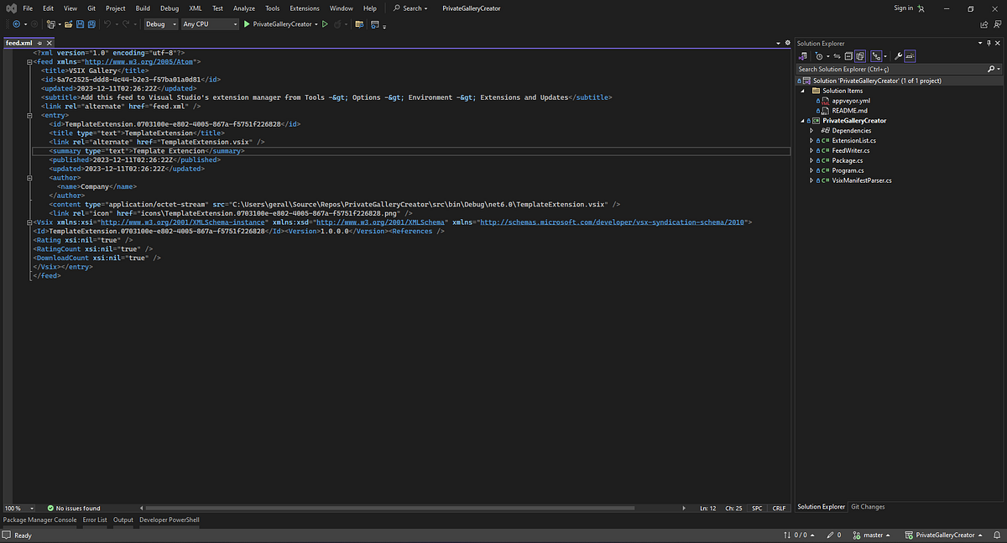Viewport: 1007px width, 543px height.
Task: Open Solution Explorer properties wrench icon
Action: 896,56
